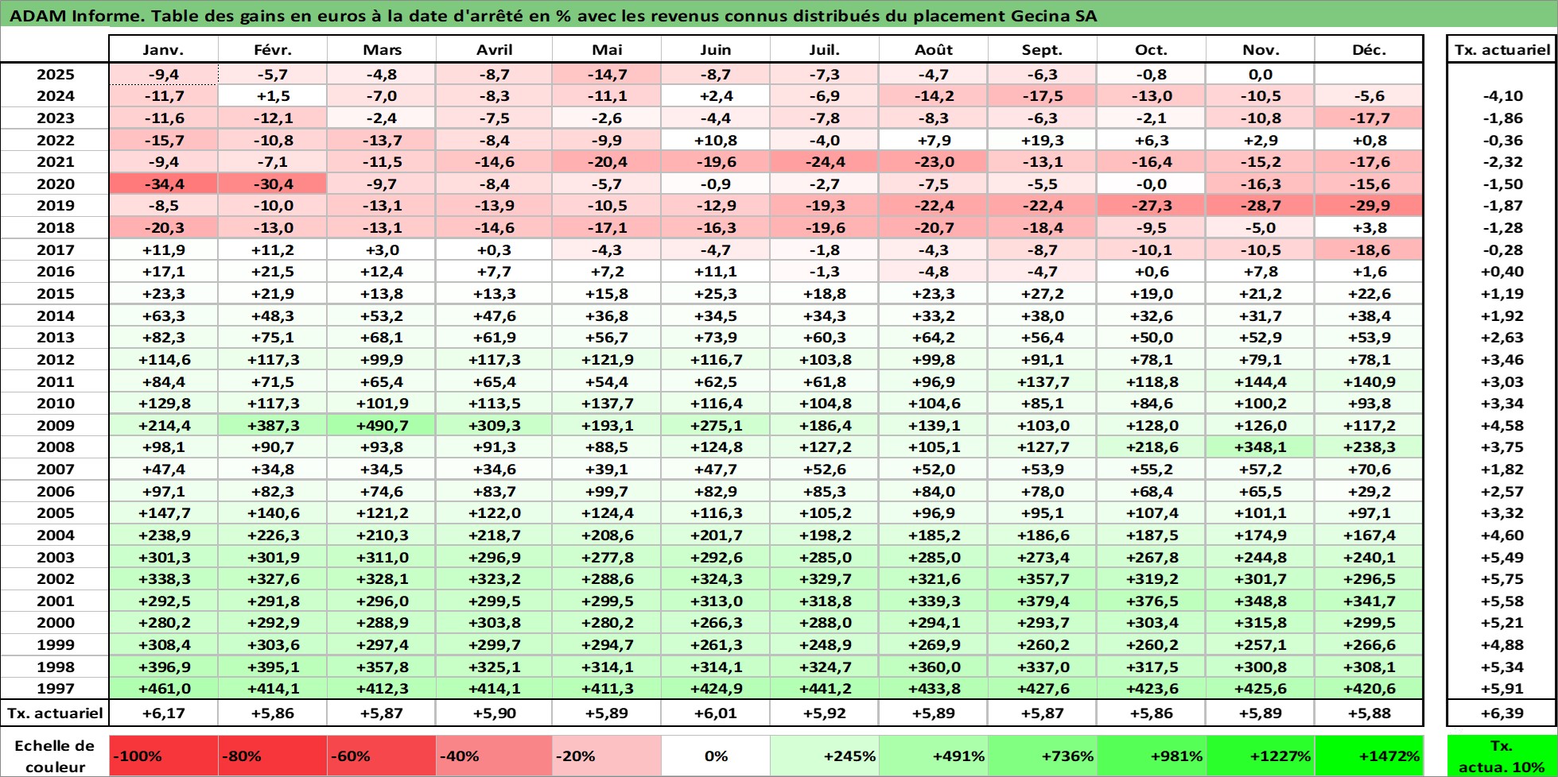Click the +736% color scale swatch
Viewport: 1558px width, 777px height.
(x=1042, y=756)
